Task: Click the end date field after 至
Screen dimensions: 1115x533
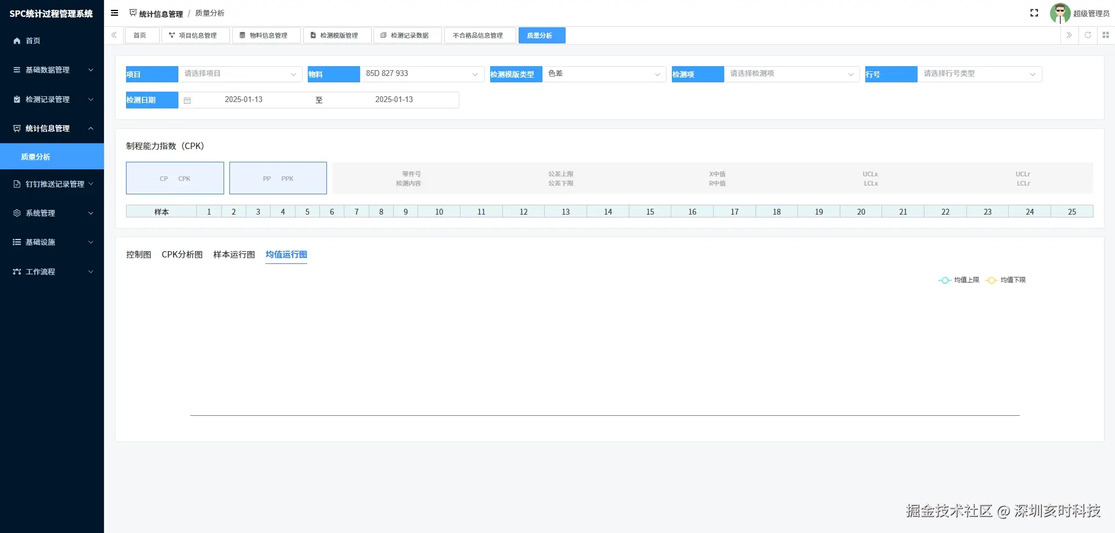Action: [394, 100]
